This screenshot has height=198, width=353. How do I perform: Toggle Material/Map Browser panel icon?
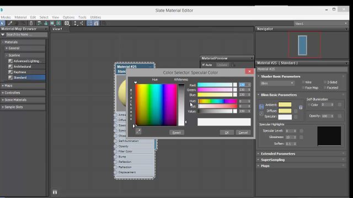click(89, 23)
